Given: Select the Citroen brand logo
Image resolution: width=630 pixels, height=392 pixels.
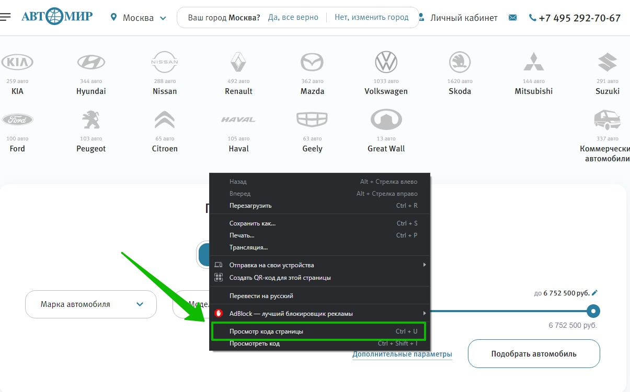Looking at the screenshot, I should [165, 120].
